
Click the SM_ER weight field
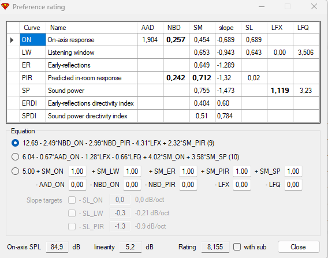[x=188, y=171]
